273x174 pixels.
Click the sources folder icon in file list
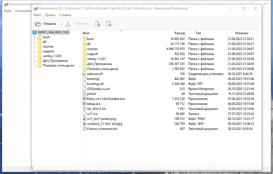84,49
